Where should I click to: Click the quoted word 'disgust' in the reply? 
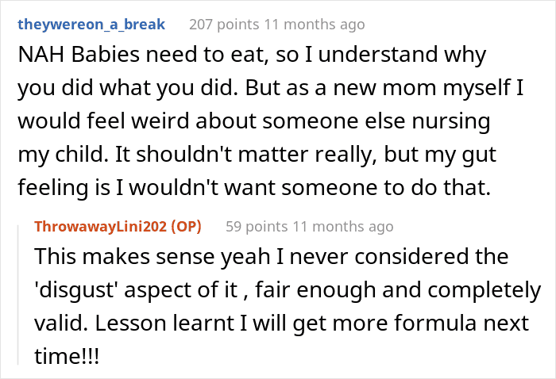pyautogui.click(x=71, y=291)
